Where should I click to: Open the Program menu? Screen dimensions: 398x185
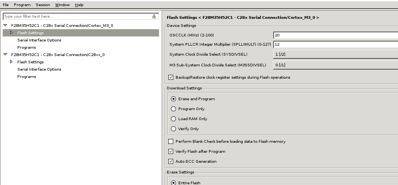(x=22, y=5)
